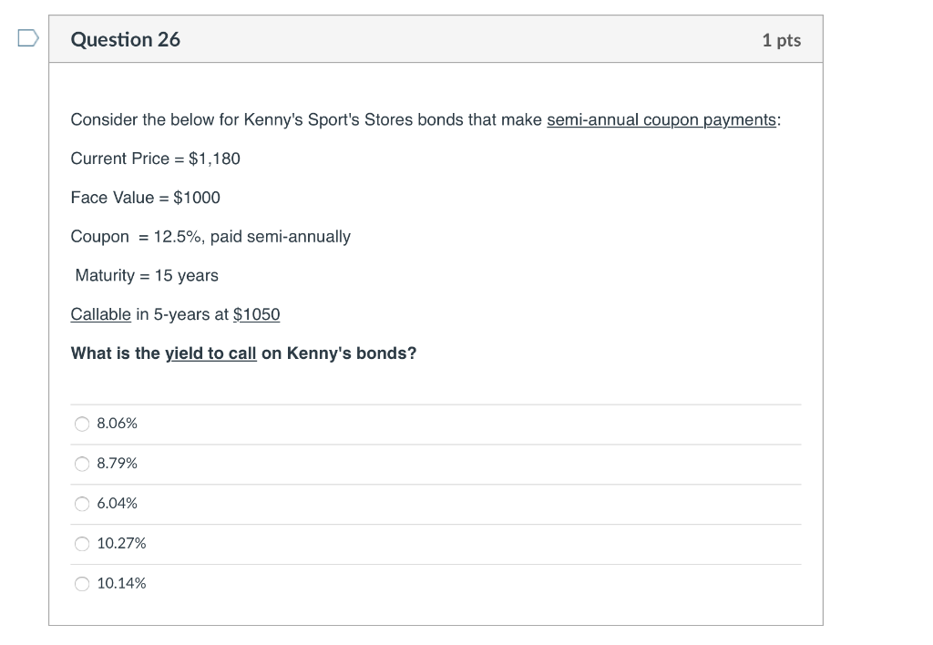Click the yield to call link

[210, 353]
